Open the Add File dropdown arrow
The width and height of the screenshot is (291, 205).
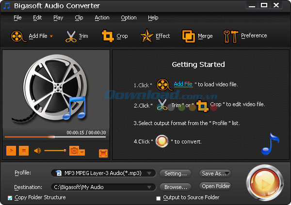coord(51,36)
